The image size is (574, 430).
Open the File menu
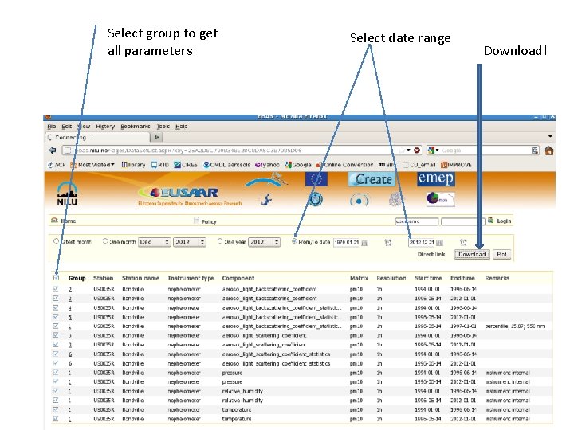pos(52,126)
